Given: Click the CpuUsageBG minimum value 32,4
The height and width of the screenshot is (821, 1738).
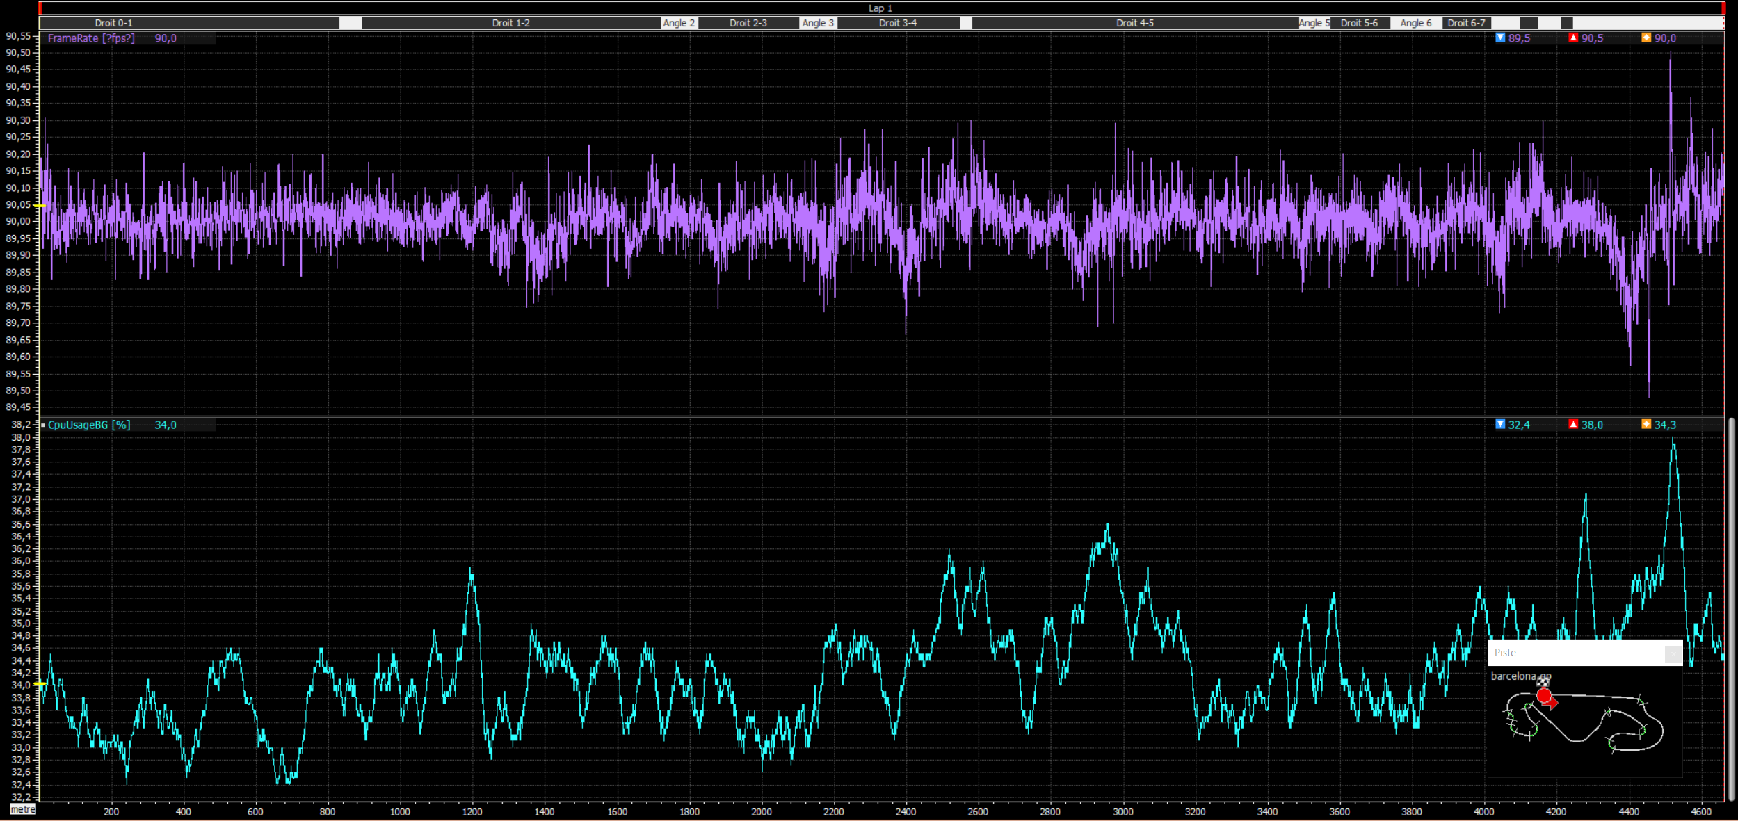Looking at the screenshot, I should tap(1519, 425).
